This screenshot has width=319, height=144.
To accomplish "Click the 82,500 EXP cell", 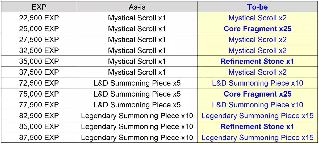I will (x=39, y=116).
